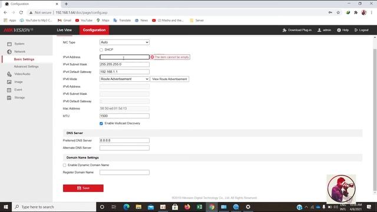
Task: Open the browser Extensions puzzle icon
Action: (x=356, y=12)
